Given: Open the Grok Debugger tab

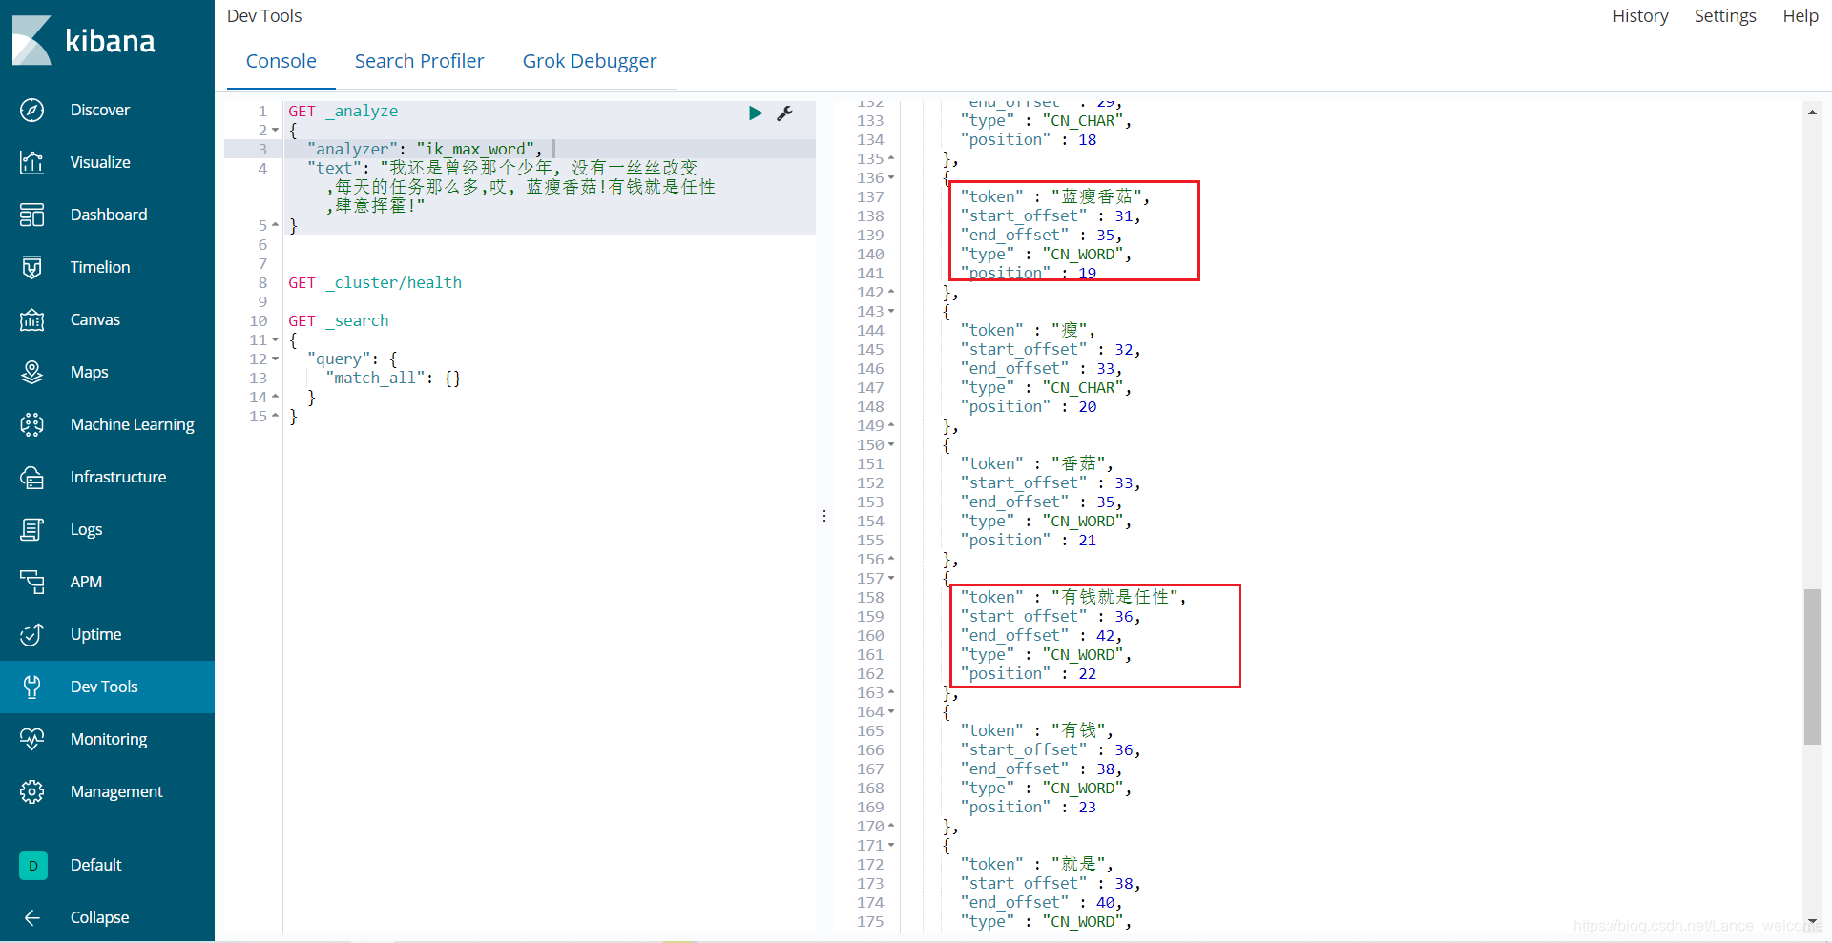Looking at the screenshot, I should [x=590, y=60].
